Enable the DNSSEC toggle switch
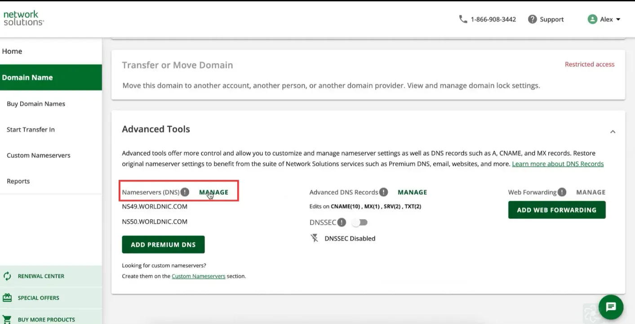The image size is (635, 324). click(x=360, y=222)
